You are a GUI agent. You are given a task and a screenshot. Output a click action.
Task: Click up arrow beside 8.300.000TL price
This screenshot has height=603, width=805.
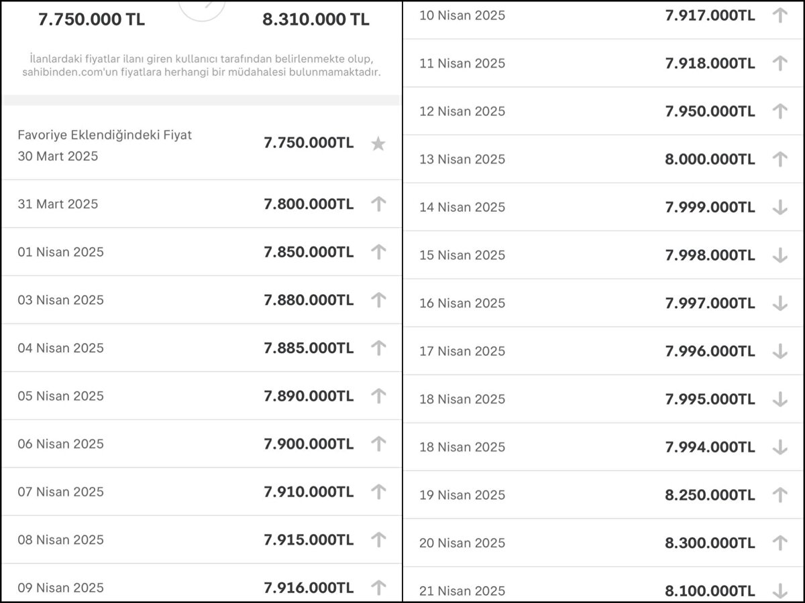pos(780,543)
